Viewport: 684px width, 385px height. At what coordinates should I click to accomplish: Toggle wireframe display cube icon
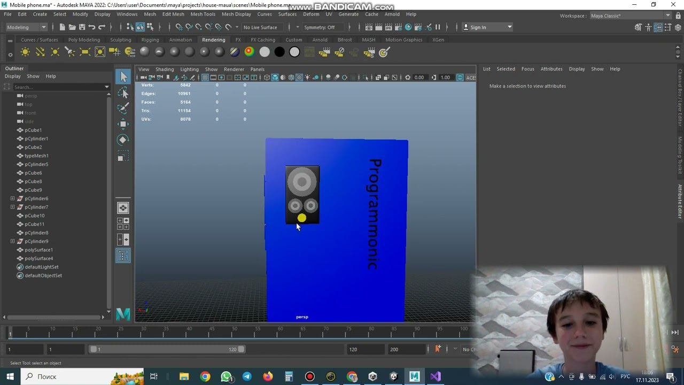tap(267, 78)
